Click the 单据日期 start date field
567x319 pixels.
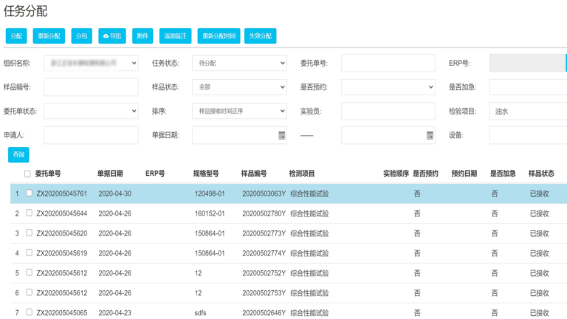point(239,135)
